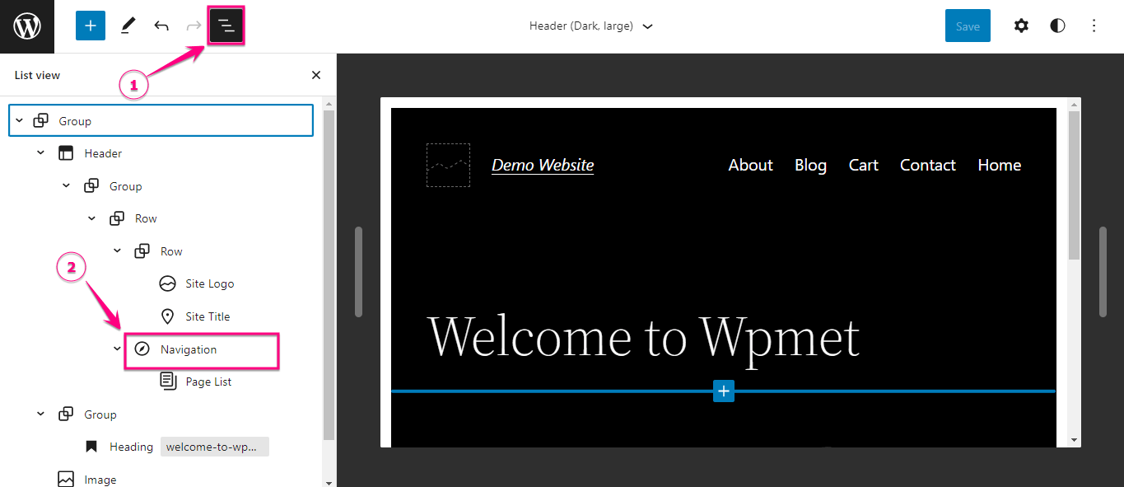Collapse the outer Row block
Viewport: 1124px width, 487px height.
91,218
